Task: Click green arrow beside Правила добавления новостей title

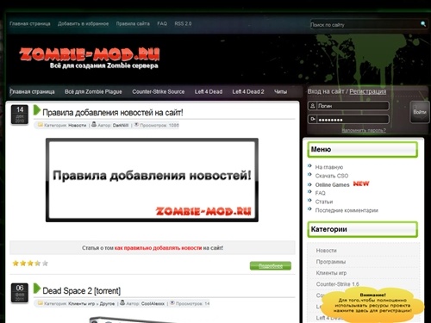Action: pos(37,110)
